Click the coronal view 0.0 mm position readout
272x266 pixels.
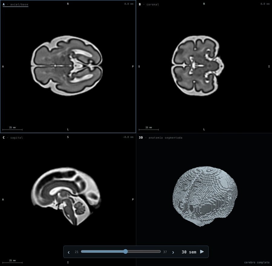point(265,4)
